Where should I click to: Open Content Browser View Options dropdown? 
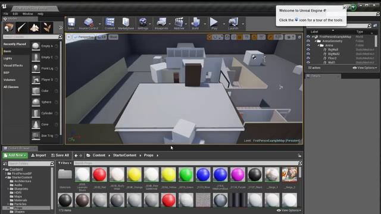[289, 210]
